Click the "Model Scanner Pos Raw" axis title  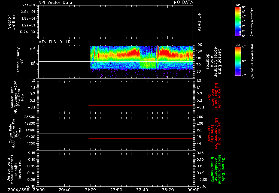coord(15,134)
